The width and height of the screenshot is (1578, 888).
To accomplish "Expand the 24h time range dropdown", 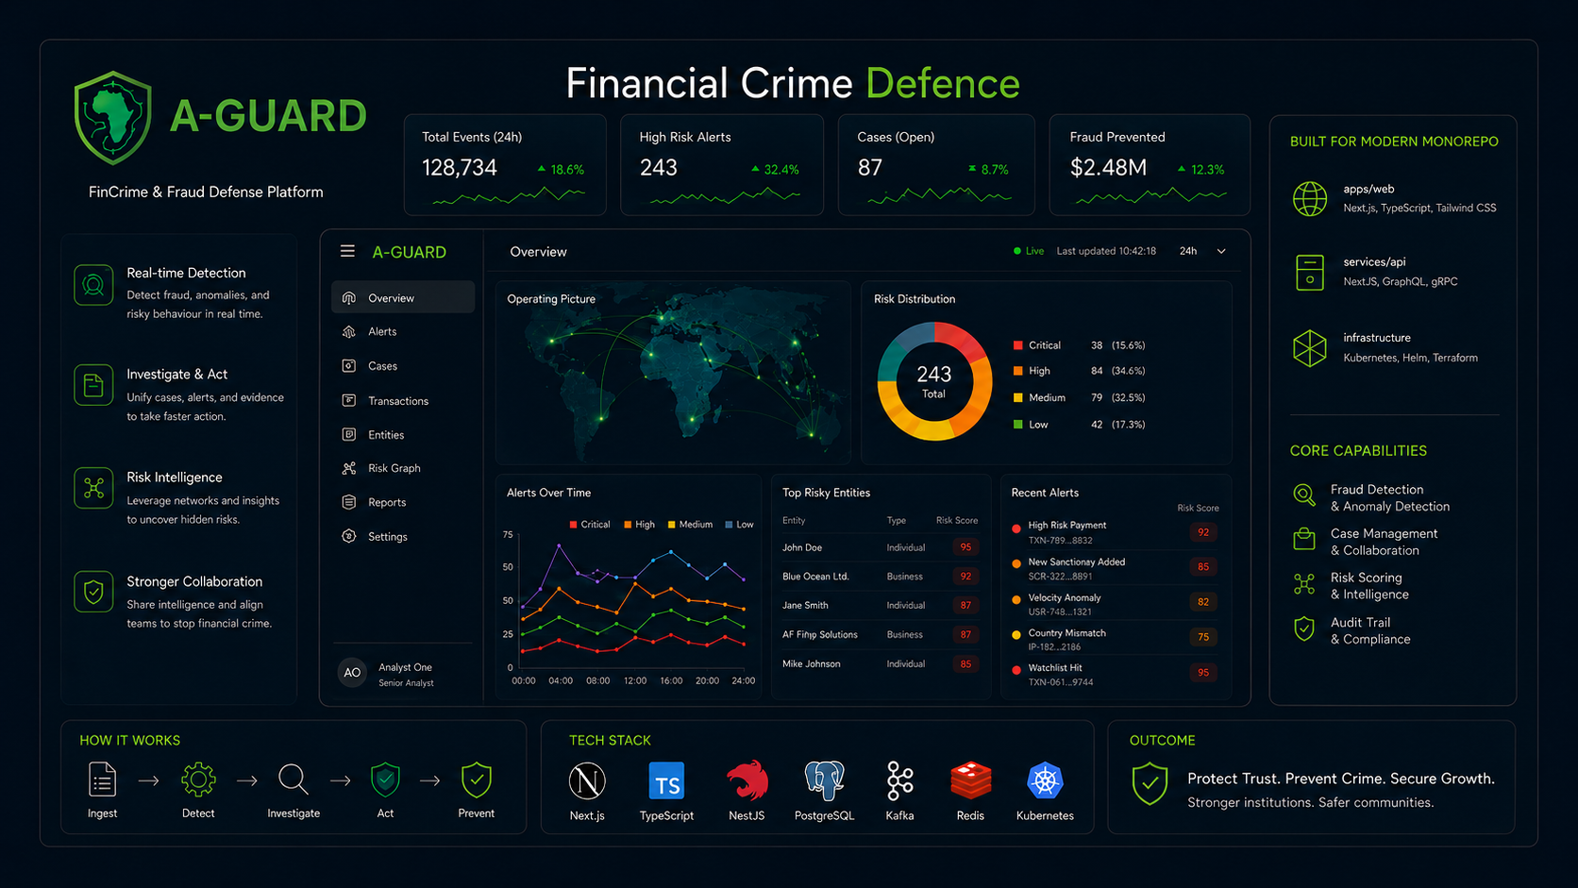I will click(x=1203, y=251).
